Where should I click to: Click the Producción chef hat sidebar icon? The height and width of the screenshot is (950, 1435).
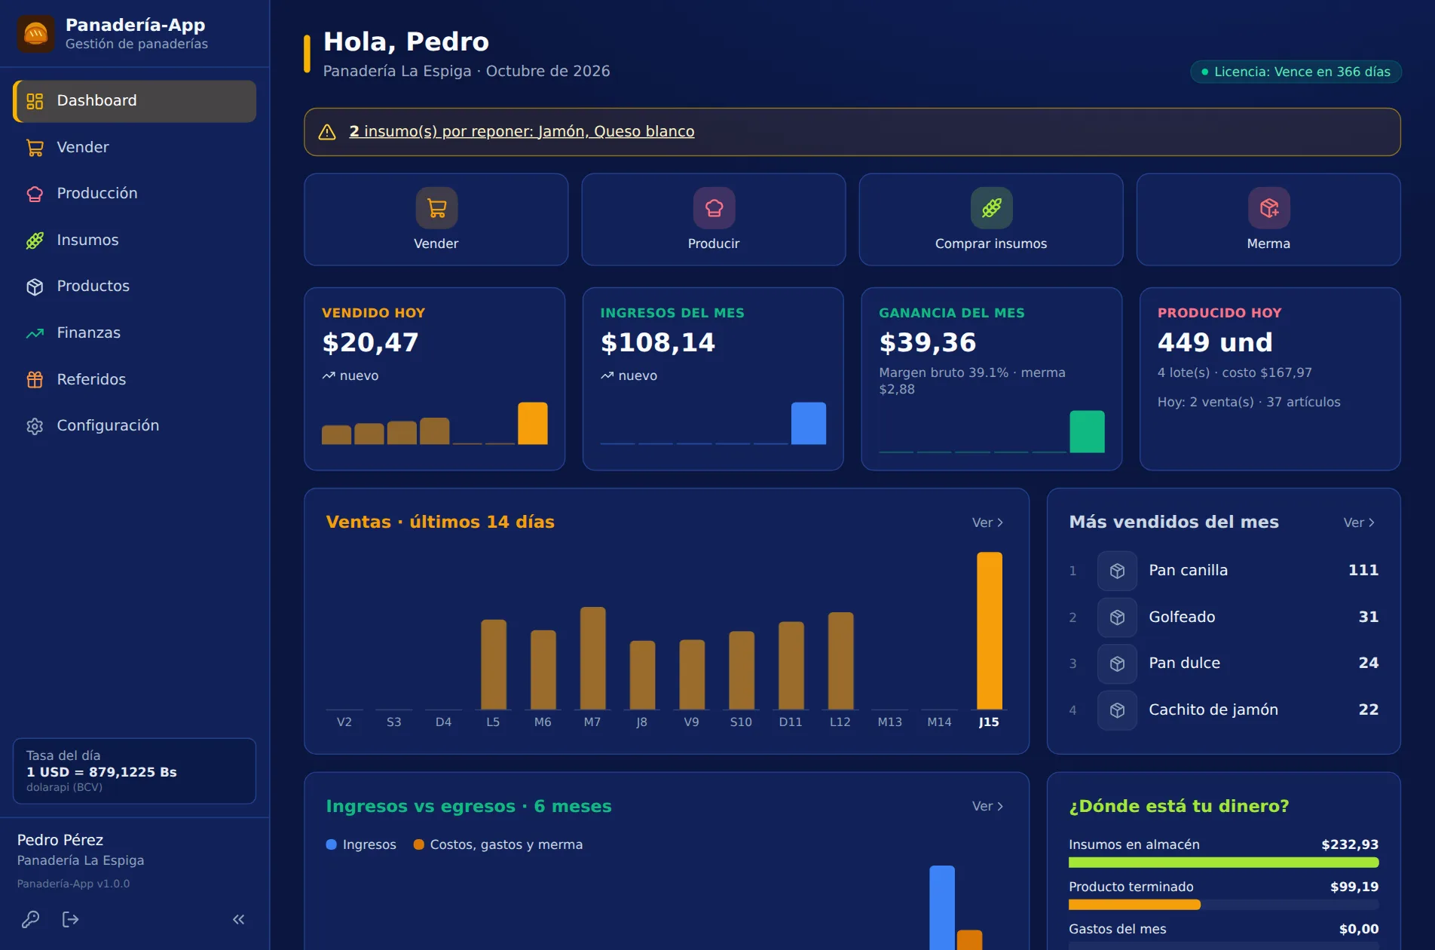click(x=35, y=194)
